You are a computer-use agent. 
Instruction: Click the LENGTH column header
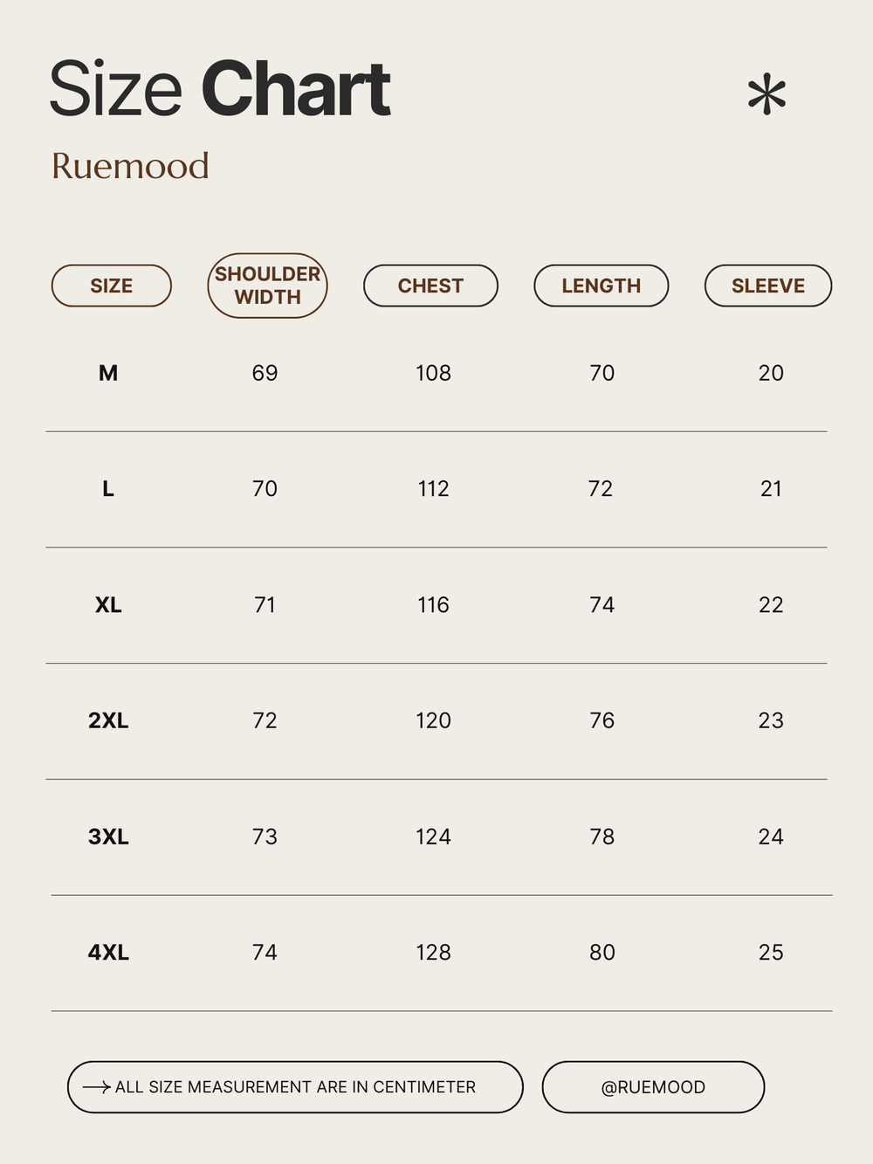[601, 286]
